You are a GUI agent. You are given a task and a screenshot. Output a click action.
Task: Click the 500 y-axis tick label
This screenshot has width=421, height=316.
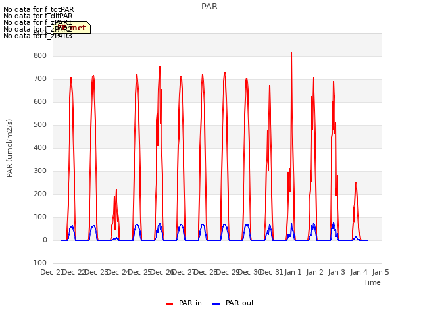click(40, 124)
